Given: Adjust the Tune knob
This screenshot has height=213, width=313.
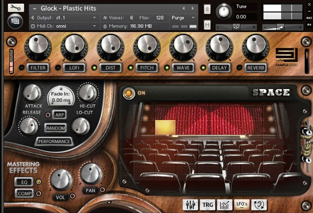Looking at the screenshot, I should [x=224, y=12].
